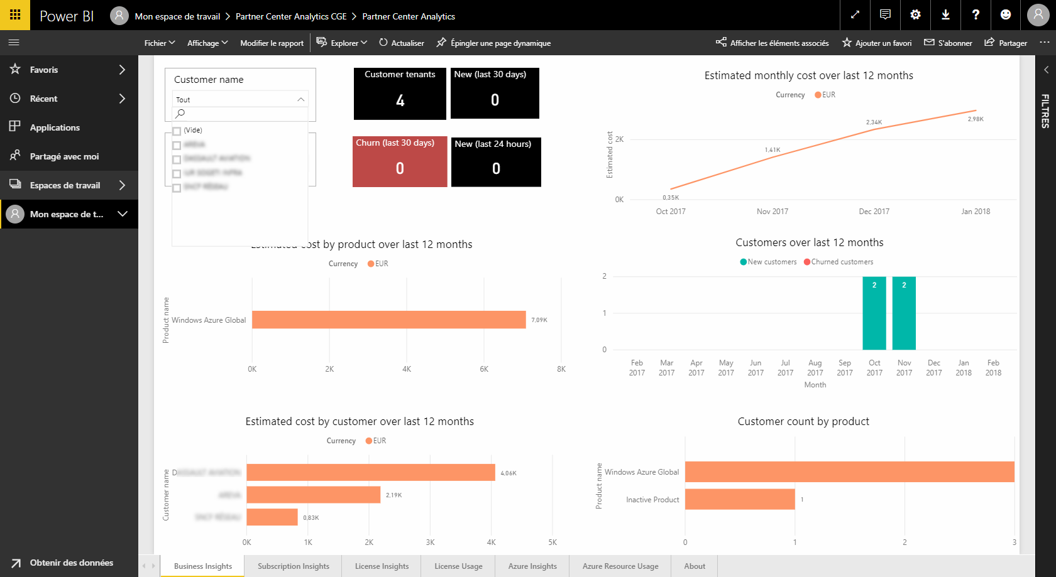Check the third customer checkbox in slicer

click(177, 159)
